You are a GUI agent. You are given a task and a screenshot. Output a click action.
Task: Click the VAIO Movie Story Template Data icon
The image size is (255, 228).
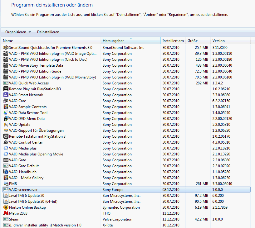click(x=6, y=65)
